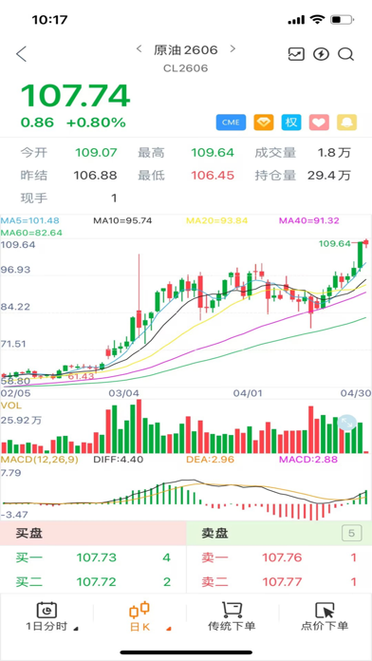Tap the lightning quick-trade icon
Viewport: 372px width, 661px height.
pos(321,54)
